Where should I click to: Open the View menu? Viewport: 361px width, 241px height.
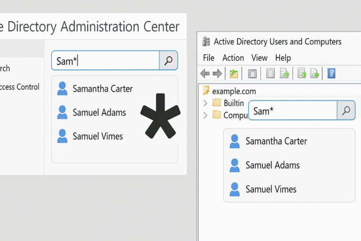click(x=259, y=57)
